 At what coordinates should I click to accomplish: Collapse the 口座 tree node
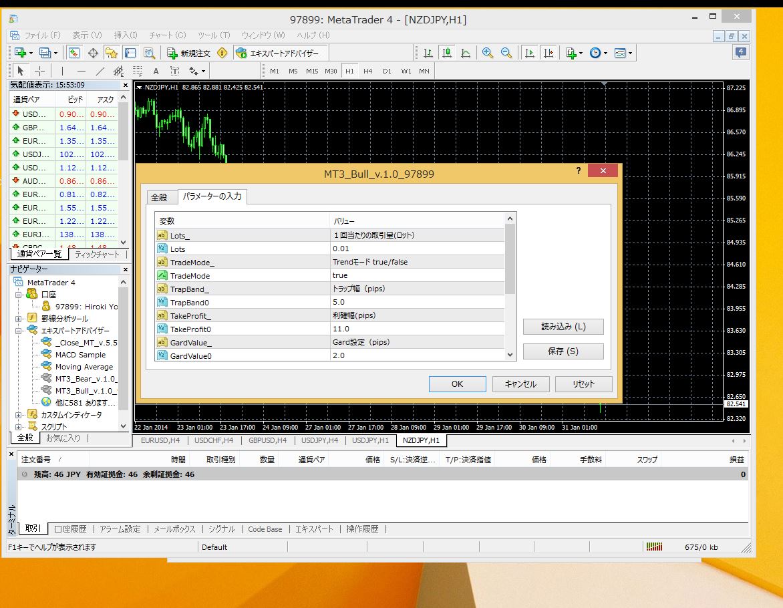tap(19, 295)
